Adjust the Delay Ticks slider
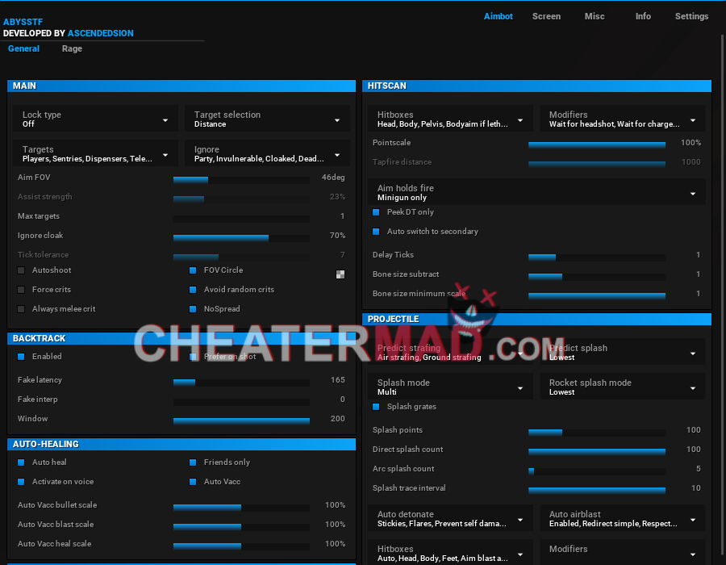 597,257
